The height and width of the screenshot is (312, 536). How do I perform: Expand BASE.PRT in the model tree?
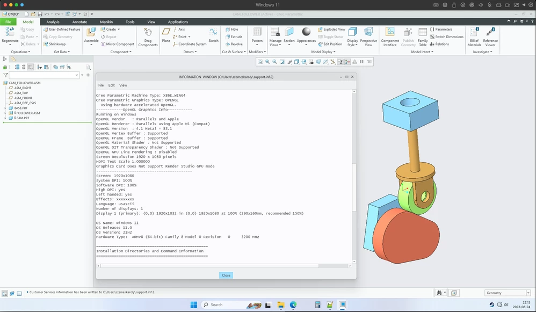(x=4, y=107)
